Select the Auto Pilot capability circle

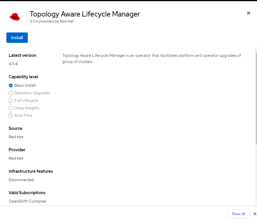[11, 116]
